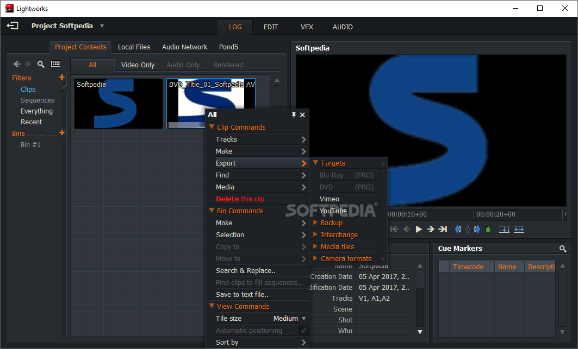The height and width of the screenshot is (349, 578).
Task: Select Sequences in Filters list
Action: [x=38, y=100]
